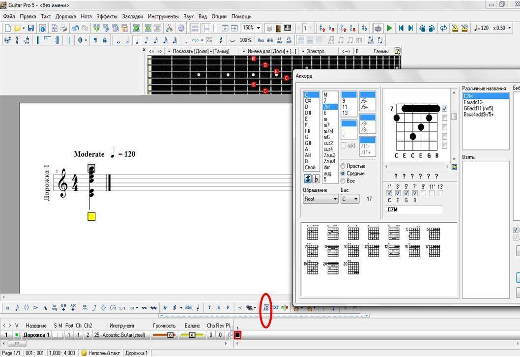Click the sharp (#) accidental button
The width and height of the screenshot is (520, 357).
coord(308,178)
